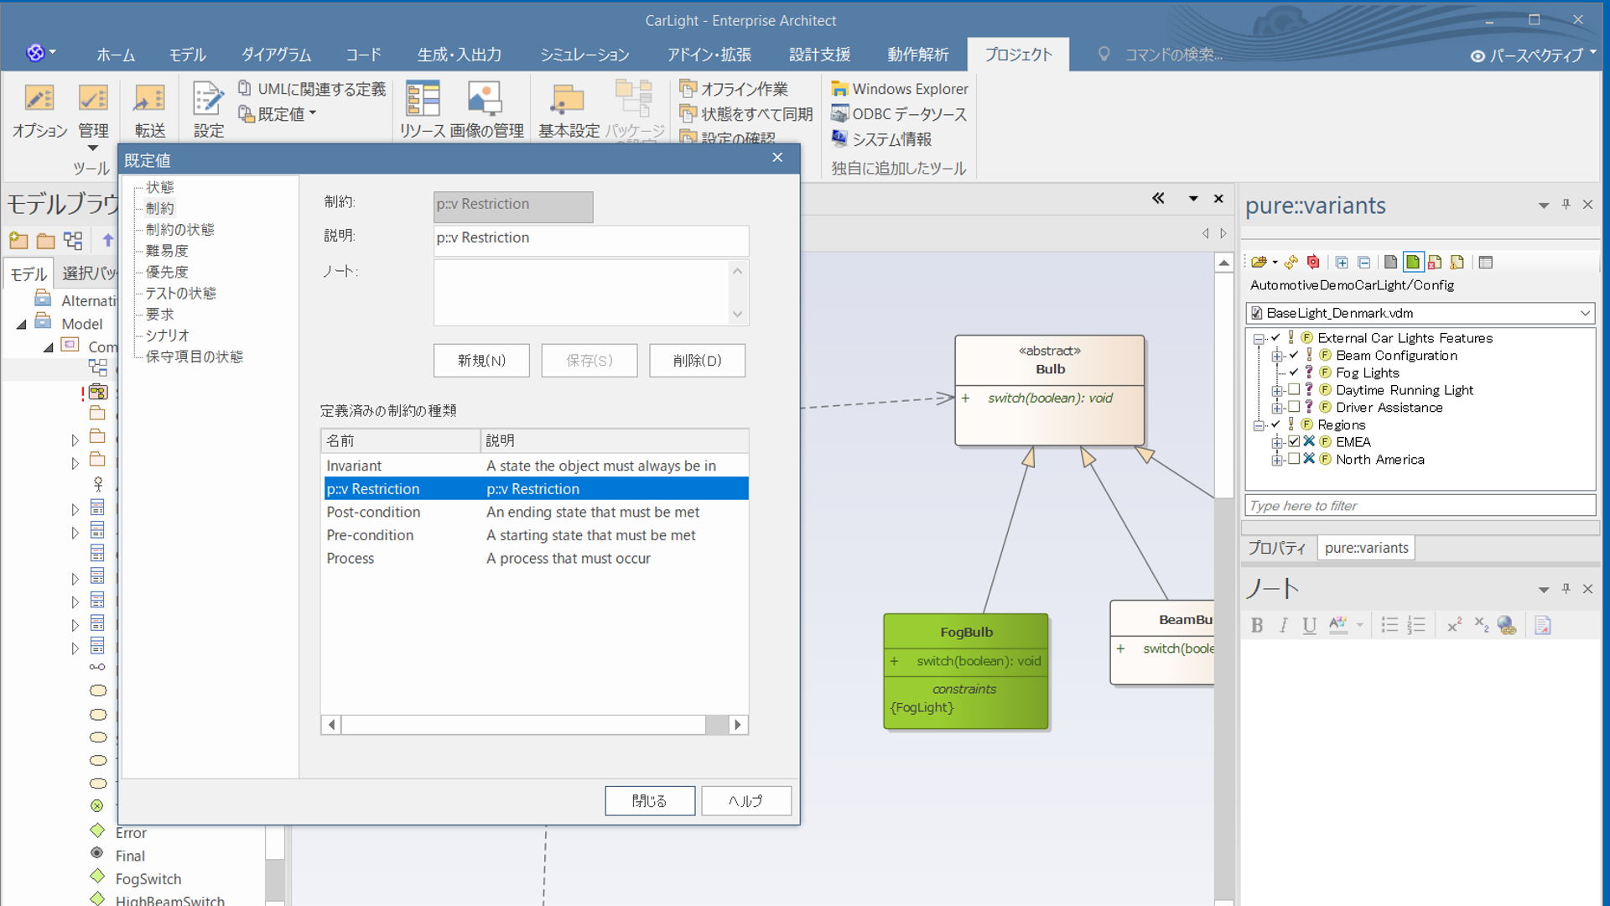Click collapse all icon in pure::variants toolbar
1610x906 pixels.
[x=1364, y=263]
